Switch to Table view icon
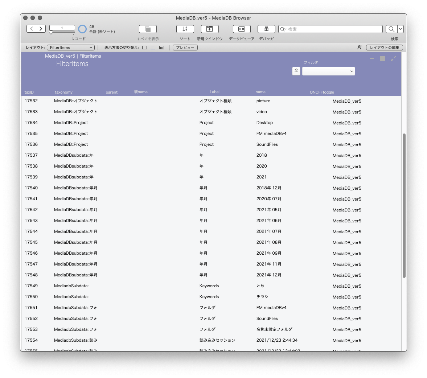The height and width of the screenshot is (378, 427). (161, 48)
